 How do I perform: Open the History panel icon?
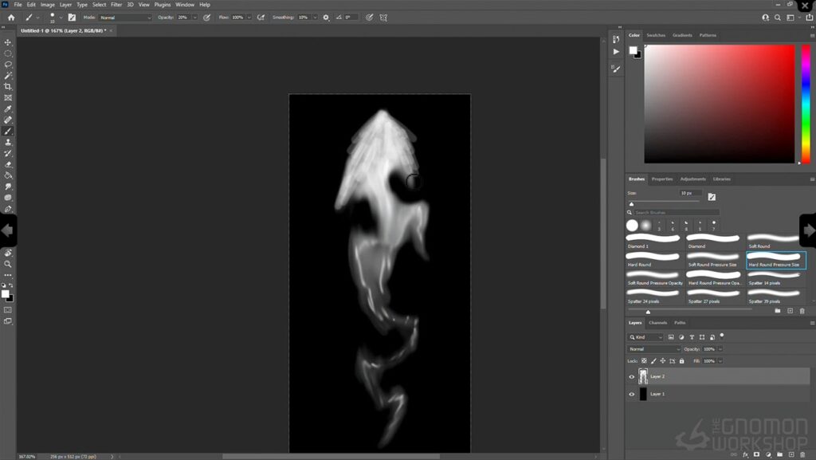[x=616, y=40]
